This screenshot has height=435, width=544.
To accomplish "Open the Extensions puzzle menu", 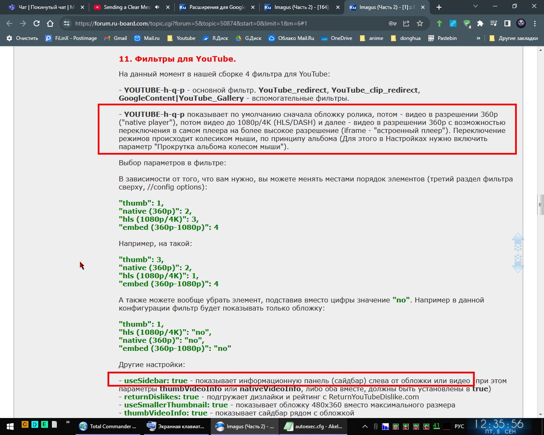I will tap(480, 23).
